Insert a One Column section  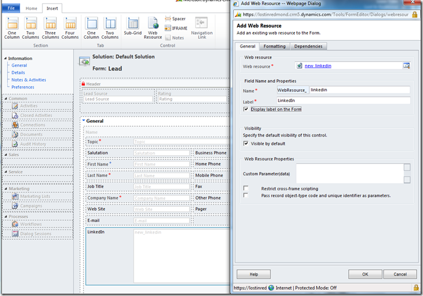[x=12, y=28]
